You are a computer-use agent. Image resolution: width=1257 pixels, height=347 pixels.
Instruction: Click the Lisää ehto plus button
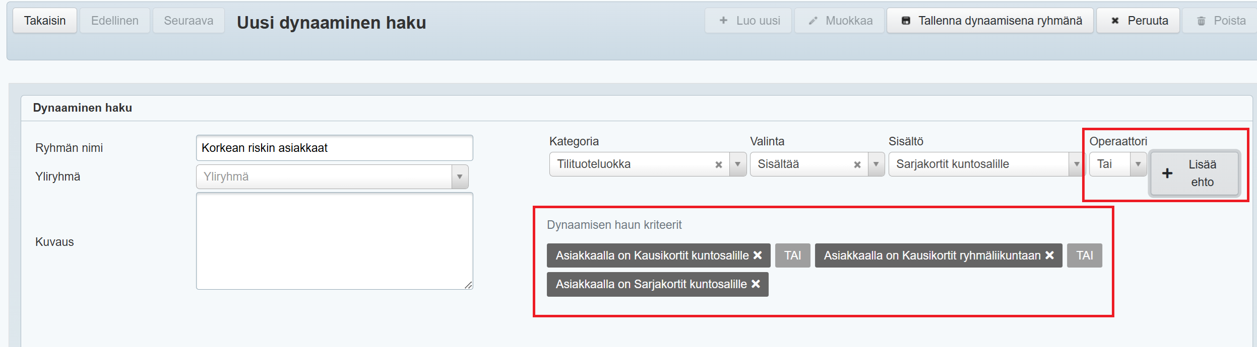(1195, 173)
